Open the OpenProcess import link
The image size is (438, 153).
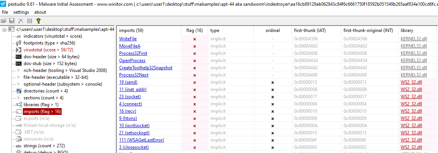pyautogui.click(x=132, y=61)
